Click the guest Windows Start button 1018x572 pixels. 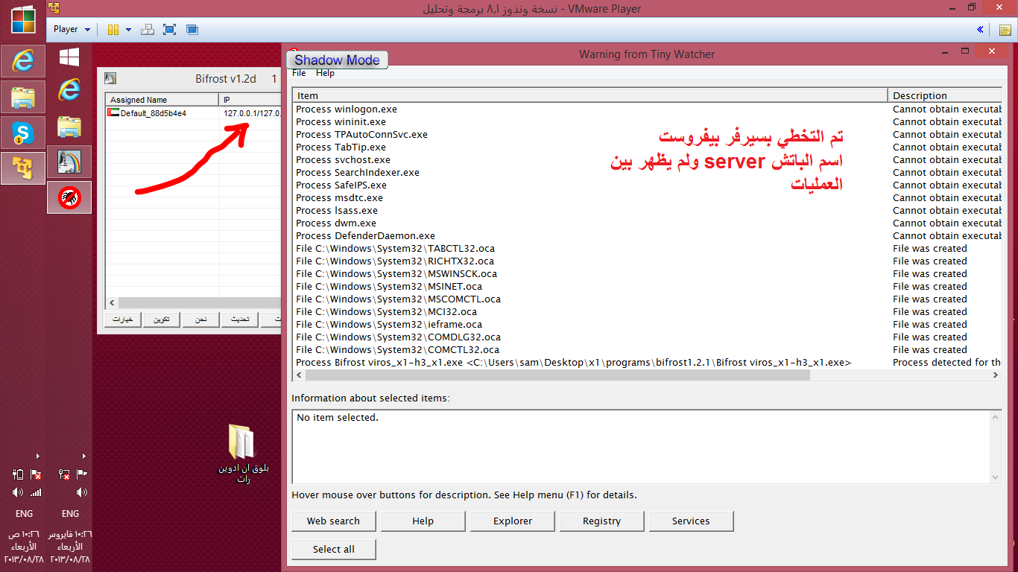pyautogui.click(x=69, y=57)
